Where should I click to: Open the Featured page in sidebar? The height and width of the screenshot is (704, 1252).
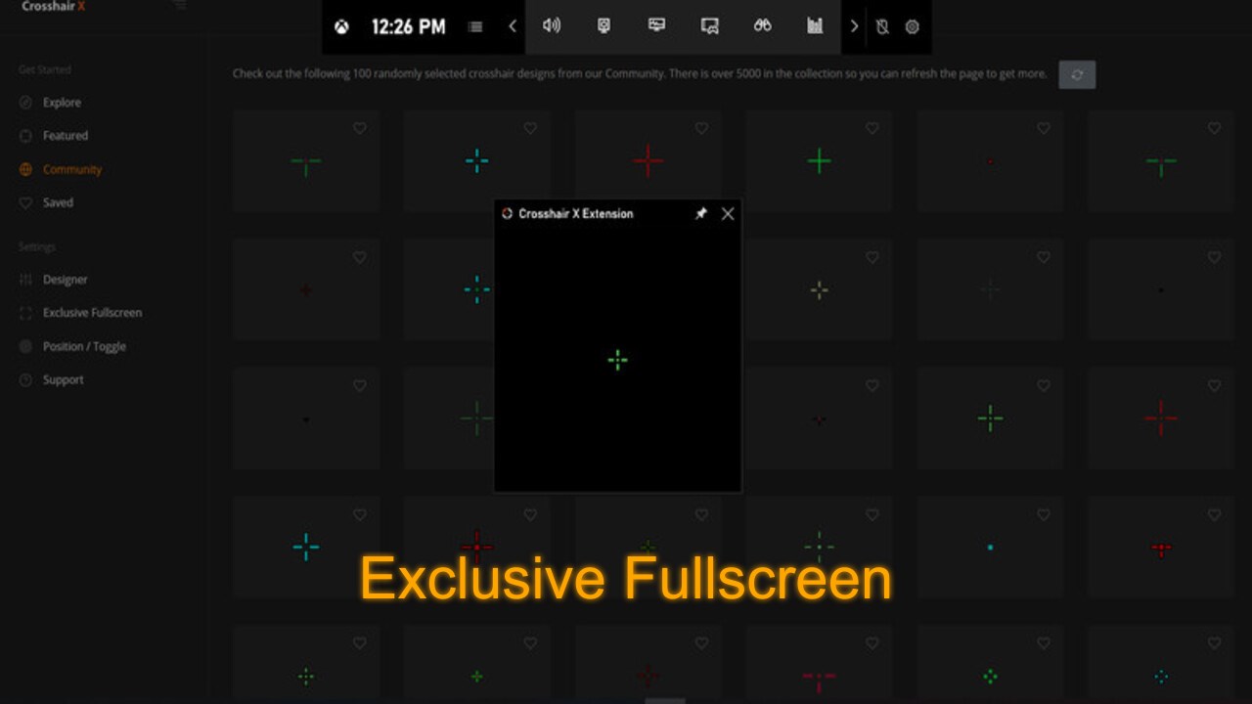tap(65, 136)
